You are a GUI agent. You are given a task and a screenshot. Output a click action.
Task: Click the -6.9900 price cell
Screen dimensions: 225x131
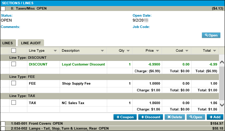click(x=154, y=64)
